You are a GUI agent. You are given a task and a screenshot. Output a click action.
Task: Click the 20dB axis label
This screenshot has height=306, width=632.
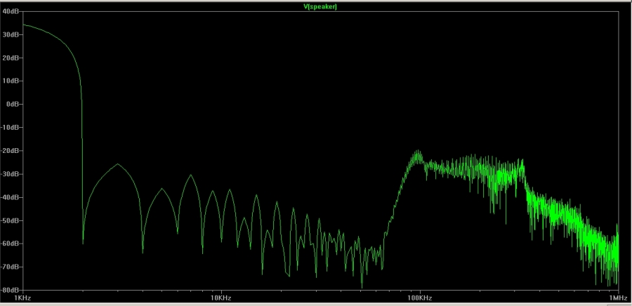pyautogui.click(x=10, y=58)
